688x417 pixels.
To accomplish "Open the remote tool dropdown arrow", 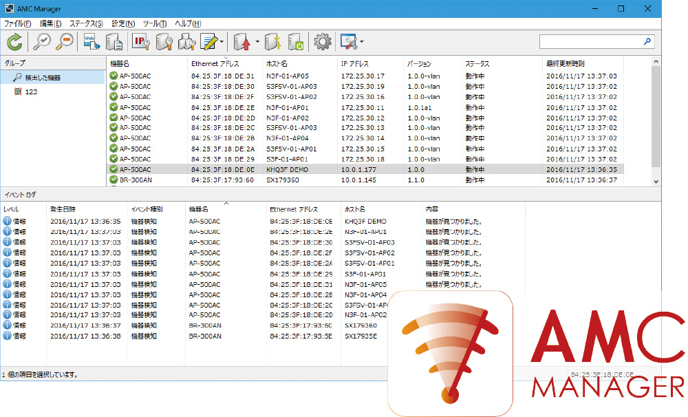I will 361,43.
